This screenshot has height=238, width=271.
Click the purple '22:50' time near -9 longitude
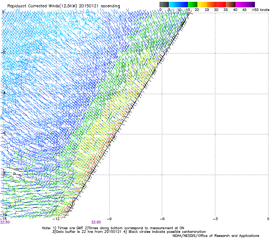coord(96,222)
